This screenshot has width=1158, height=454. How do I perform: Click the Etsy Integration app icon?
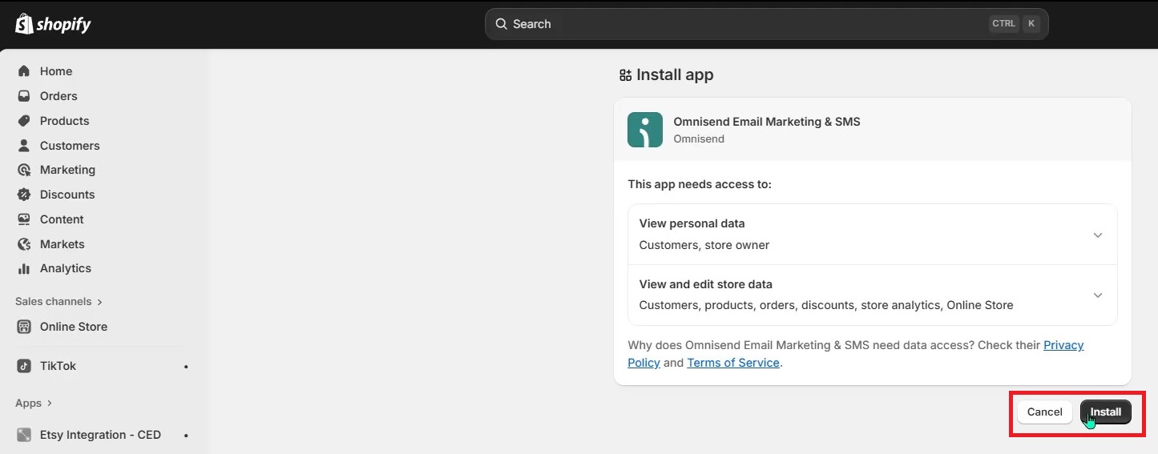tap(24, 435)
